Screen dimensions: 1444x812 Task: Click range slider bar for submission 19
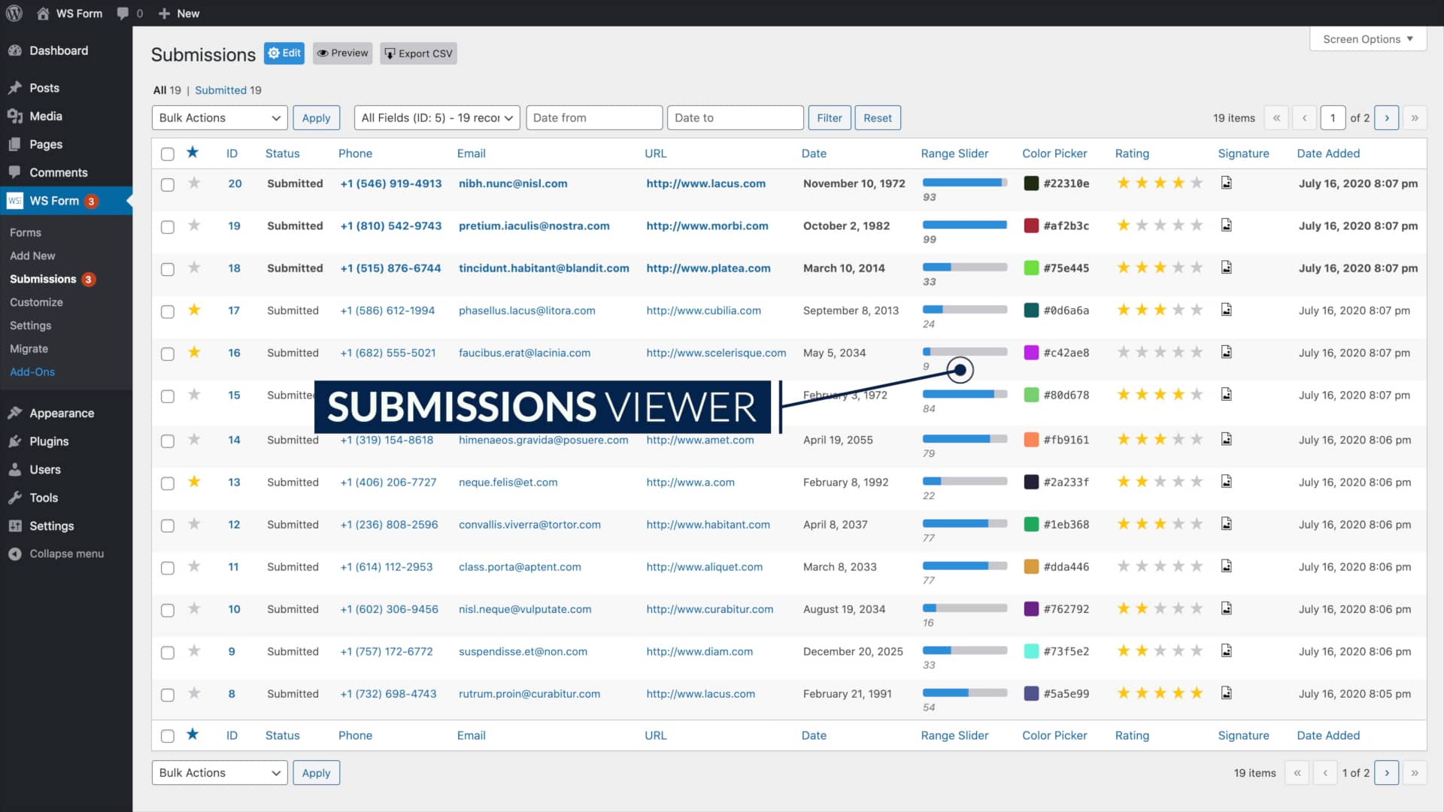(x=964, y=225)
